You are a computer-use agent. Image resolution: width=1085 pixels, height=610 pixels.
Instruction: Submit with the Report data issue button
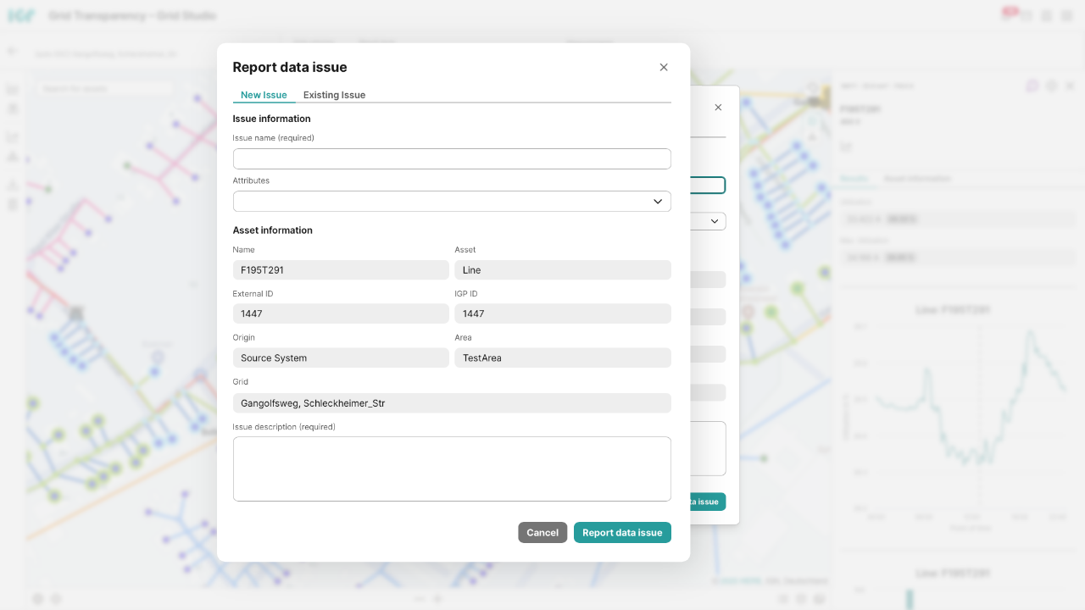[622, 532]
